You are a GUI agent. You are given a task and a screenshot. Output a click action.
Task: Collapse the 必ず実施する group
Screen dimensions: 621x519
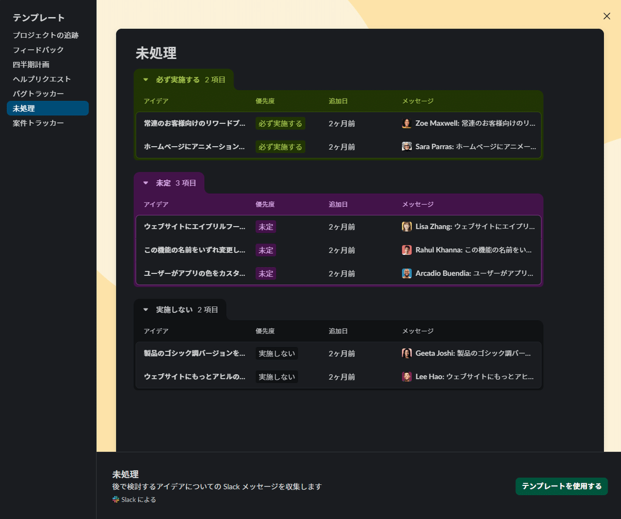click(146, 80)
